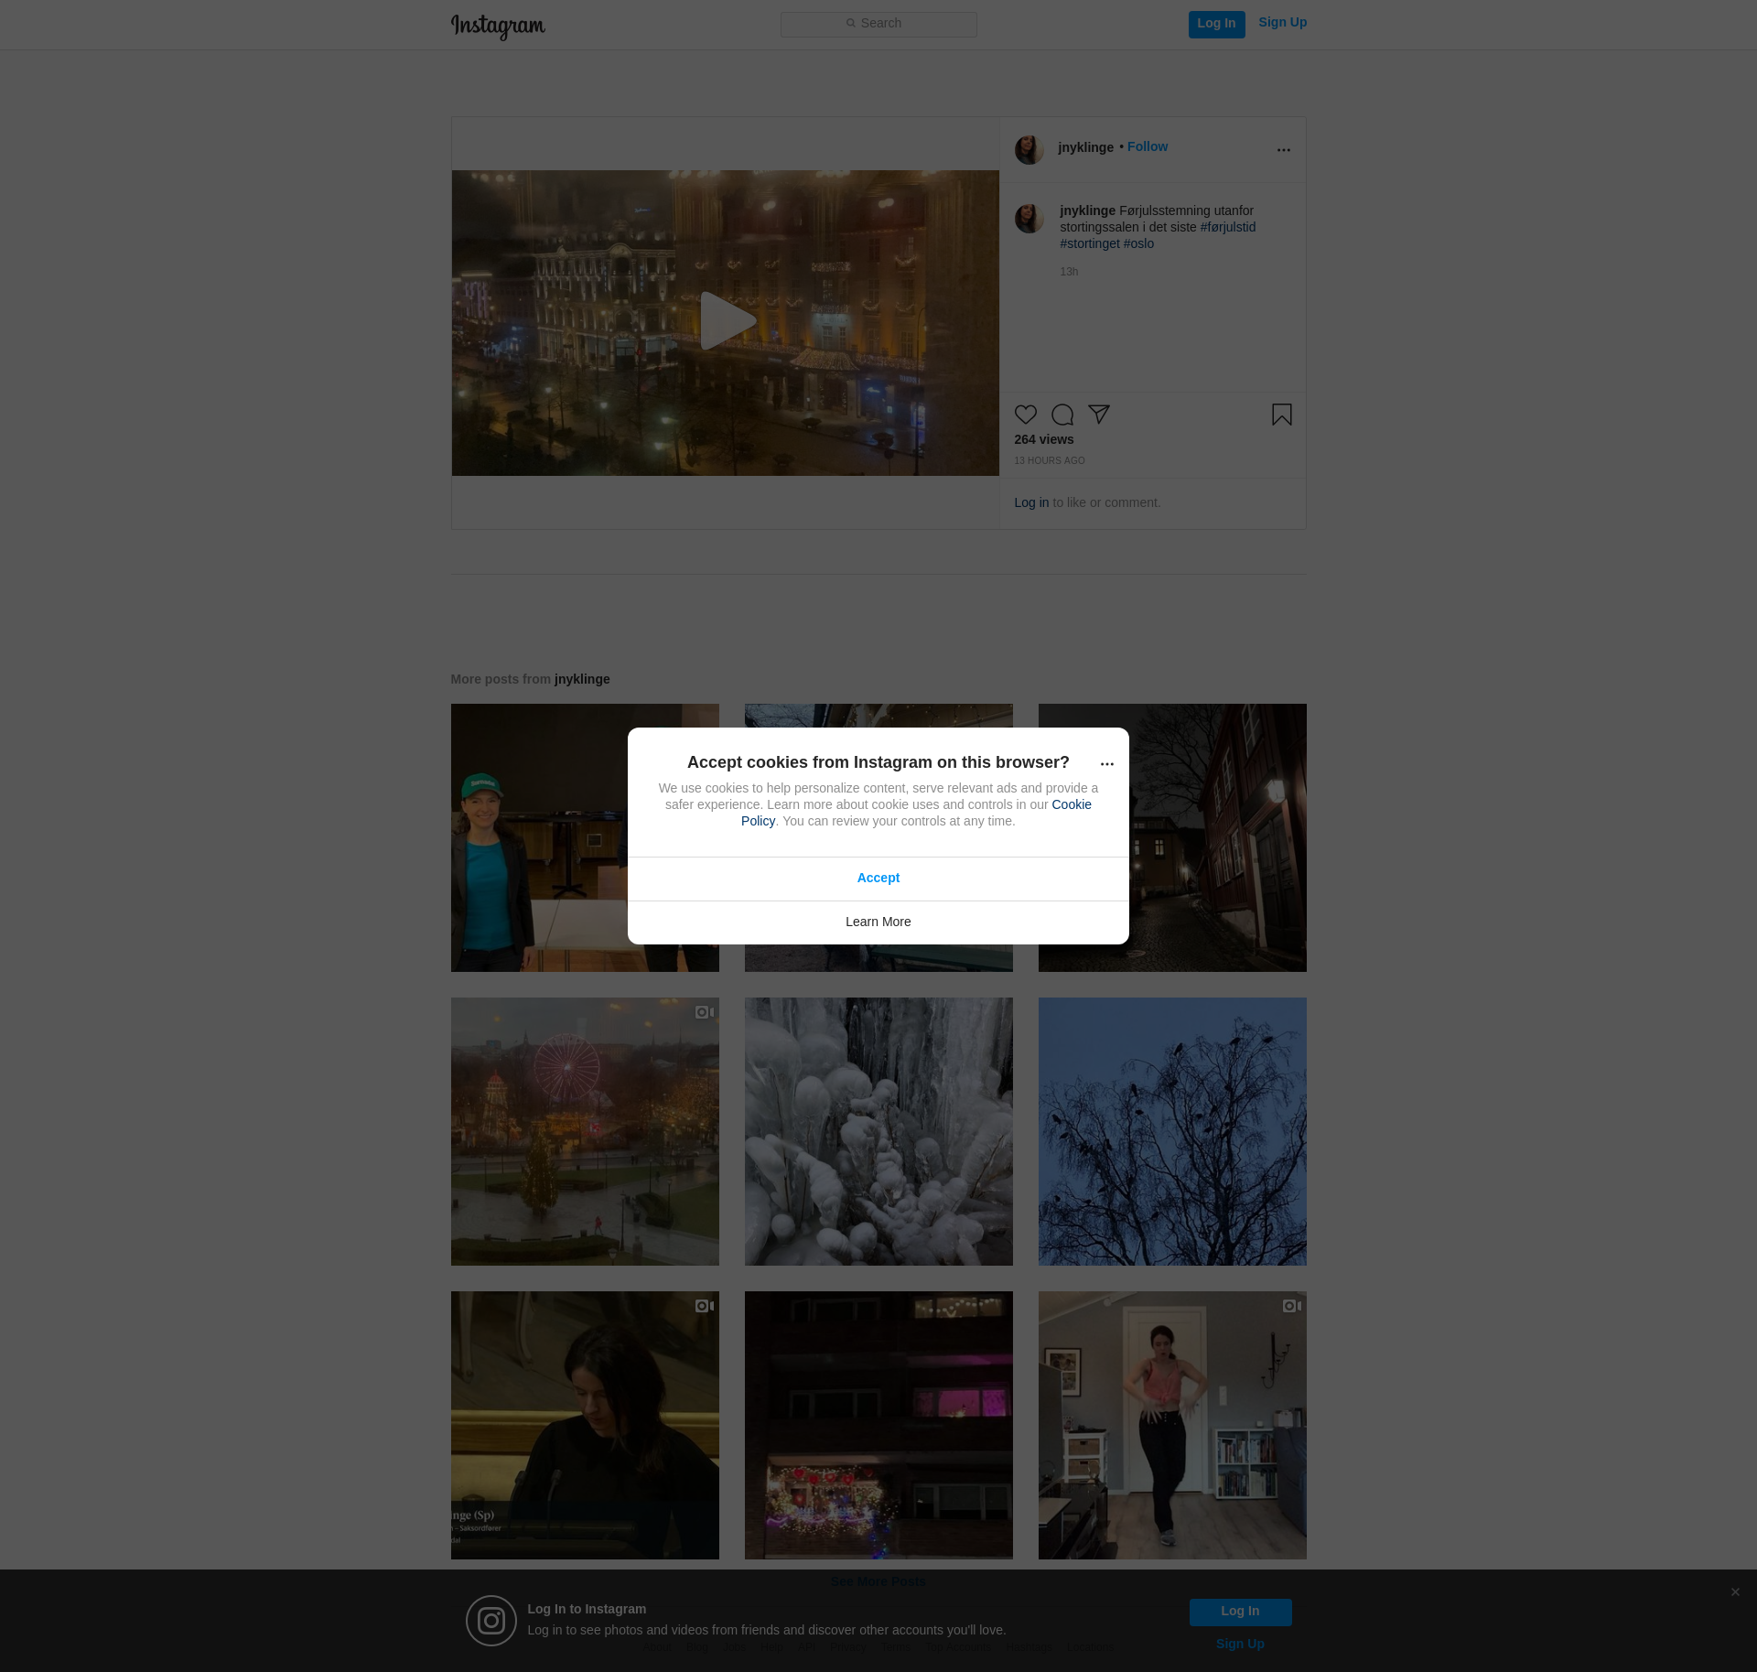This screenshot has width=1757, height=1672.
Task: Open jnyklinge profile avatar in post header
Action: tap(1029, 149)
